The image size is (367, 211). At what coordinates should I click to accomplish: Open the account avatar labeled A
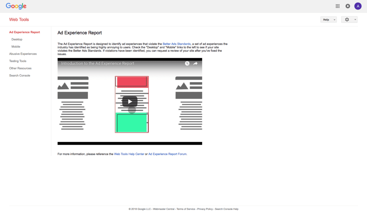(358, 6)
